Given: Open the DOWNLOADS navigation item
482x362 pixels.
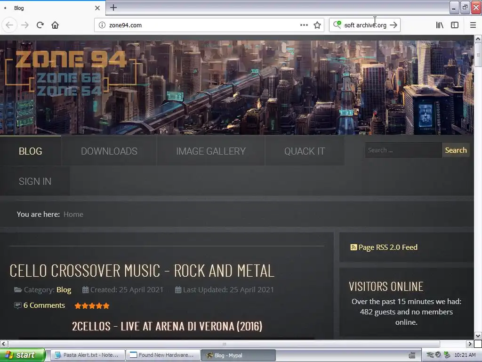Looking at the screenshot, I should [109, 151].
